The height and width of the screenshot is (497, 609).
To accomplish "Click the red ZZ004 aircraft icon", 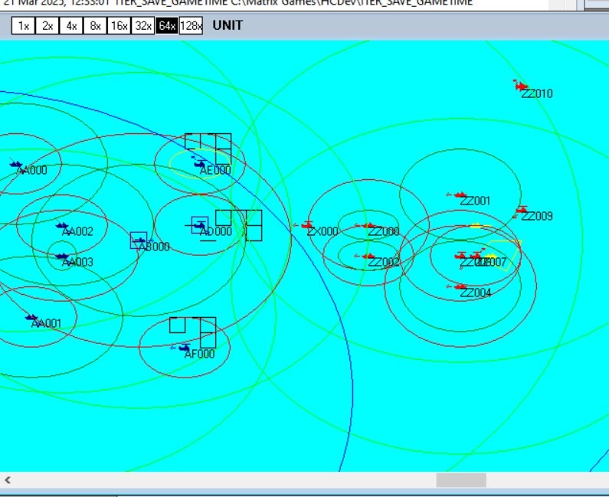I will (x=460, y=287).
